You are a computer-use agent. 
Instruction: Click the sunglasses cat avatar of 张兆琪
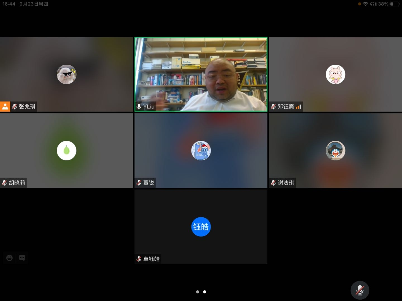point(66,74)
